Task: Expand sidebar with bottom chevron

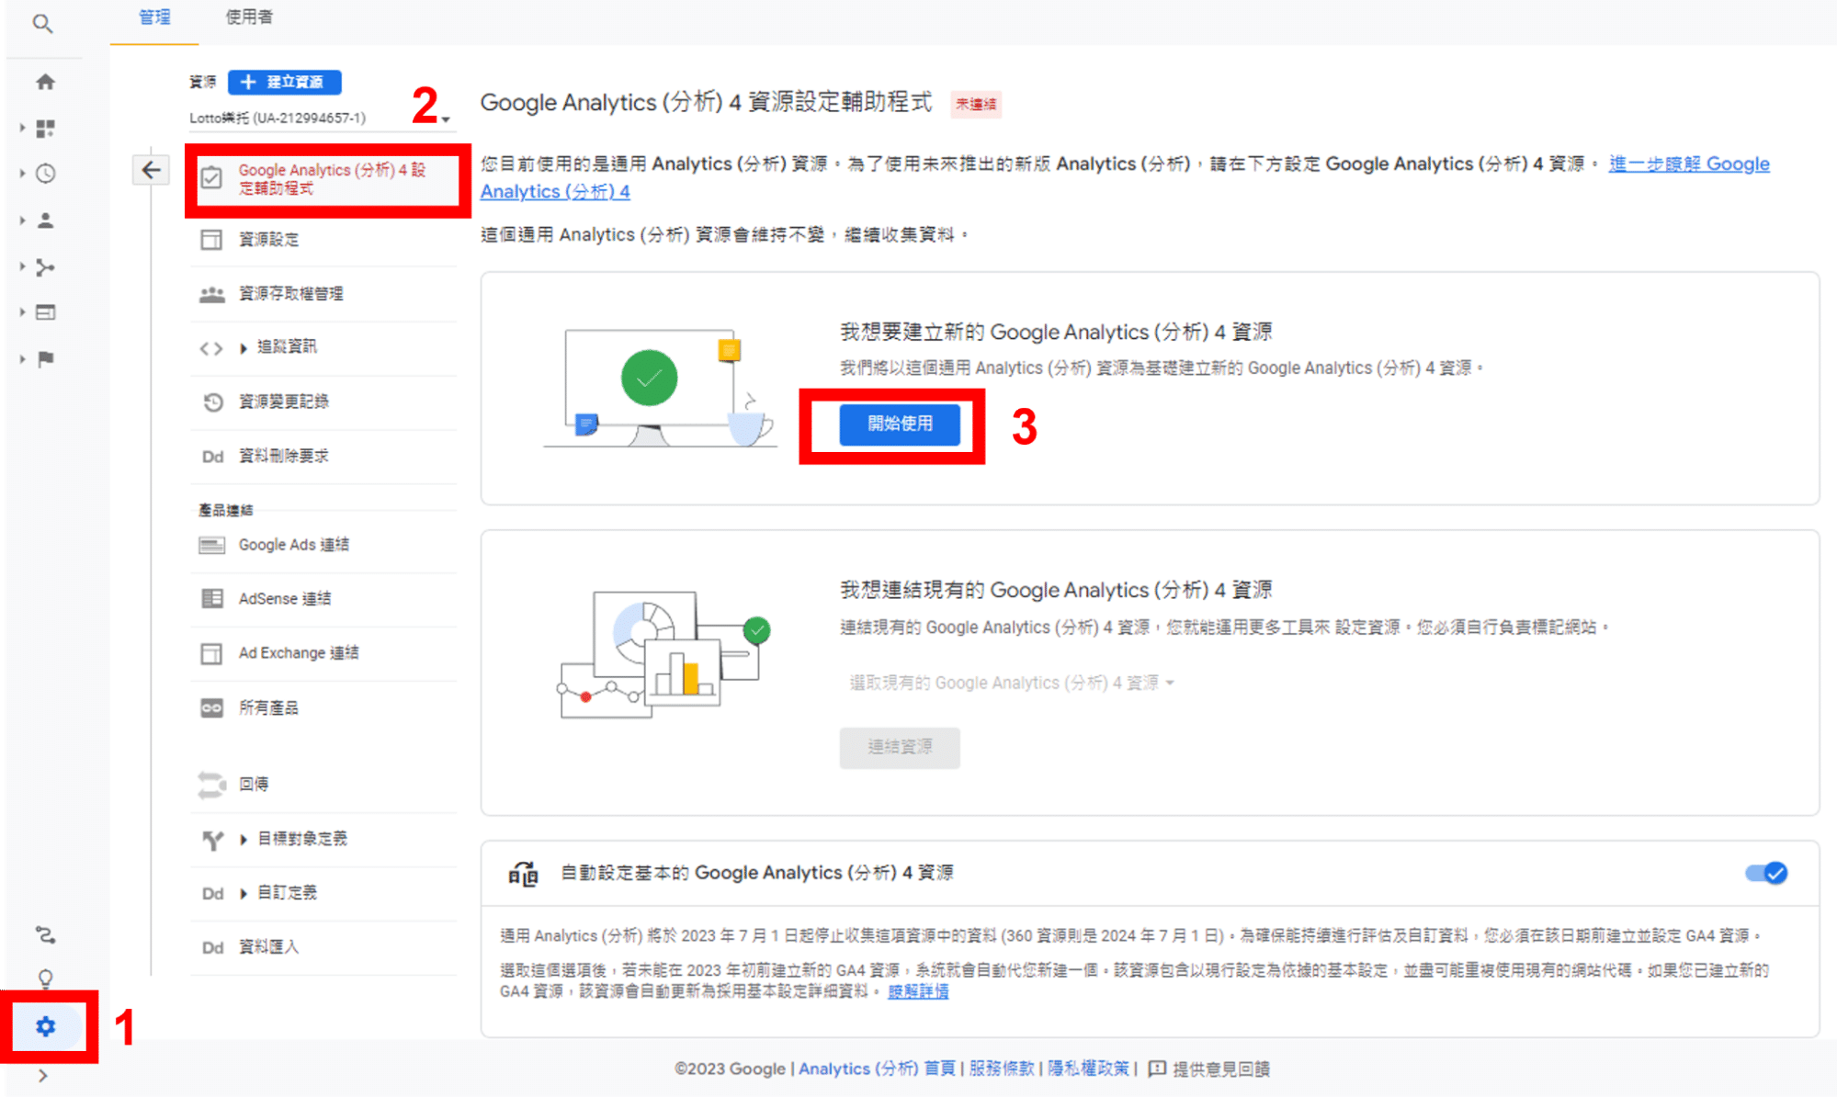Action: coord(43,1076)
